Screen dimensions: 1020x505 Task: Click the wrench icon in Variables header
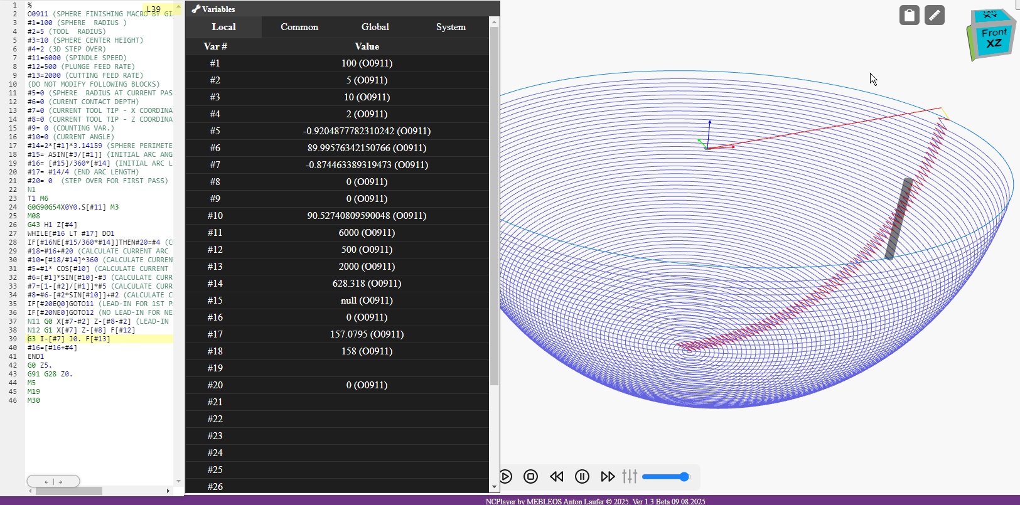tap(196, 9)
